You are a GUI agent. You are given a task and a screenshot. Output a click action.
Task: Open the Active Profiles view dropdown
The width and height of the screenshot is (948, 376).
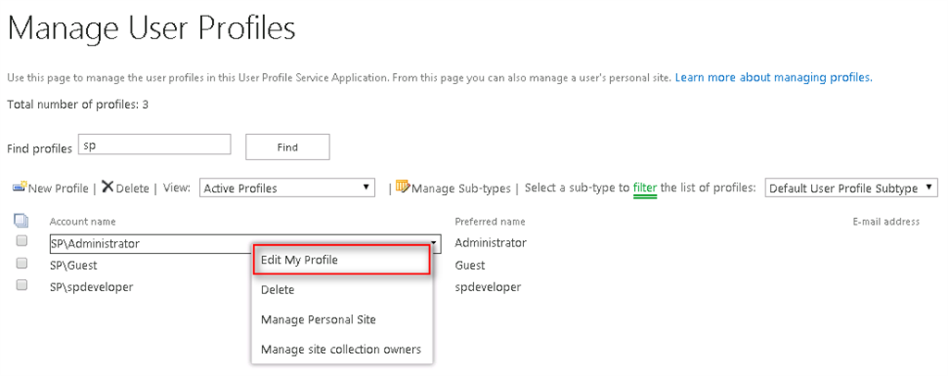click(288, 188)
